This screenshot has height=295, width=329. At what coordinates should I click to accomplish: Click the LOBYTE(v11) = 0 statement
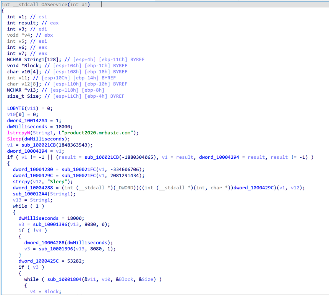pyautogui.click(x=30, y=108)
